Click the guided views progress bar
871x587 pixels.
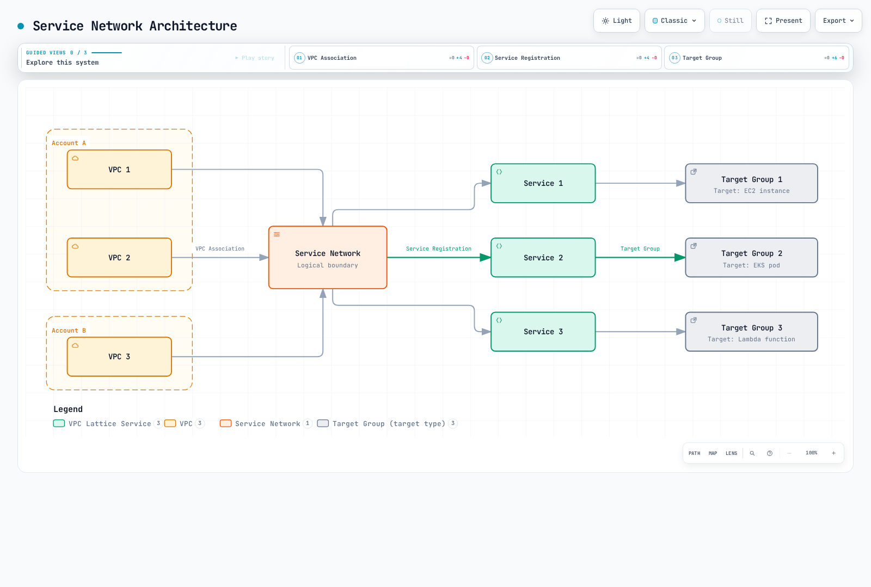[x=107, y=53]
